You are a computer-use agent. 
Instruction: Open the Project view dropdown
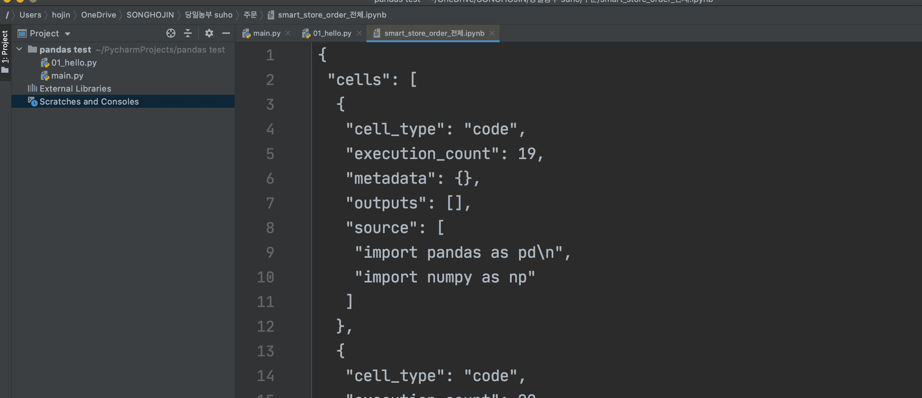68,34
